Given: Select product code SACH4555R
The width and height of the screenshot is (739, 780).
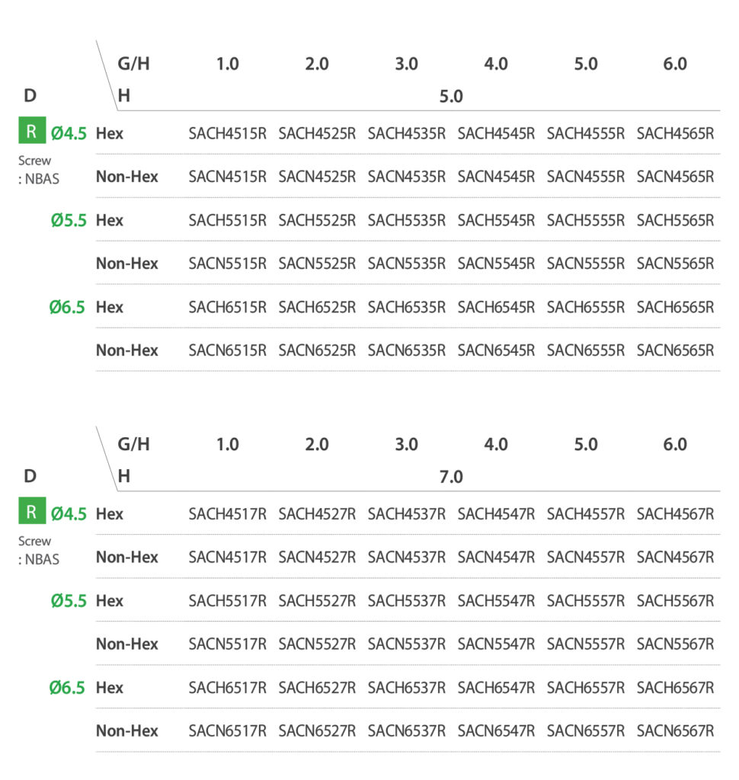Looking at the screenshot, I should click(x=585, y=133).
